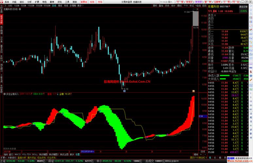Switch chart to 30分钟 period
The width and height of the screenshot is (253, 163).
pyautogui.click(x=39, y=6)
